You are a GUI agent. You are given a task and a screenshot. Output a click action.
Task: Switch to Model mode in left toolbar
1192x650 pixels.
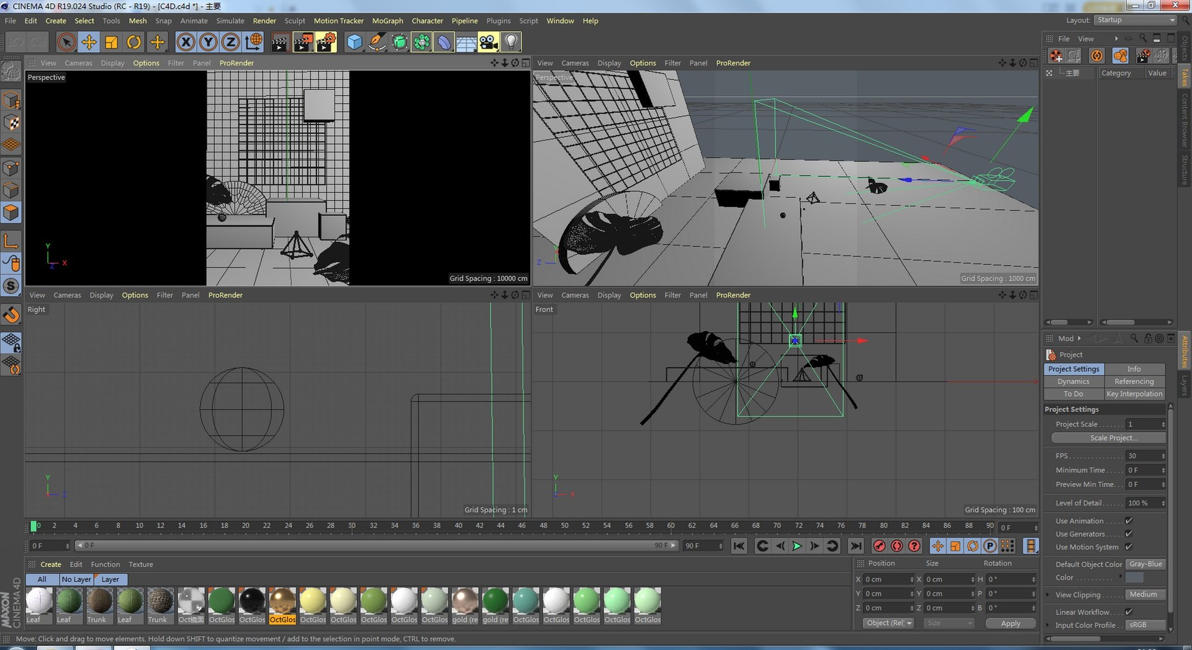click(x=11, y=100)
